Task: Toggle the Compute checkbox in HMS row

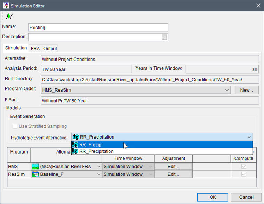Action: click(244, 166)
